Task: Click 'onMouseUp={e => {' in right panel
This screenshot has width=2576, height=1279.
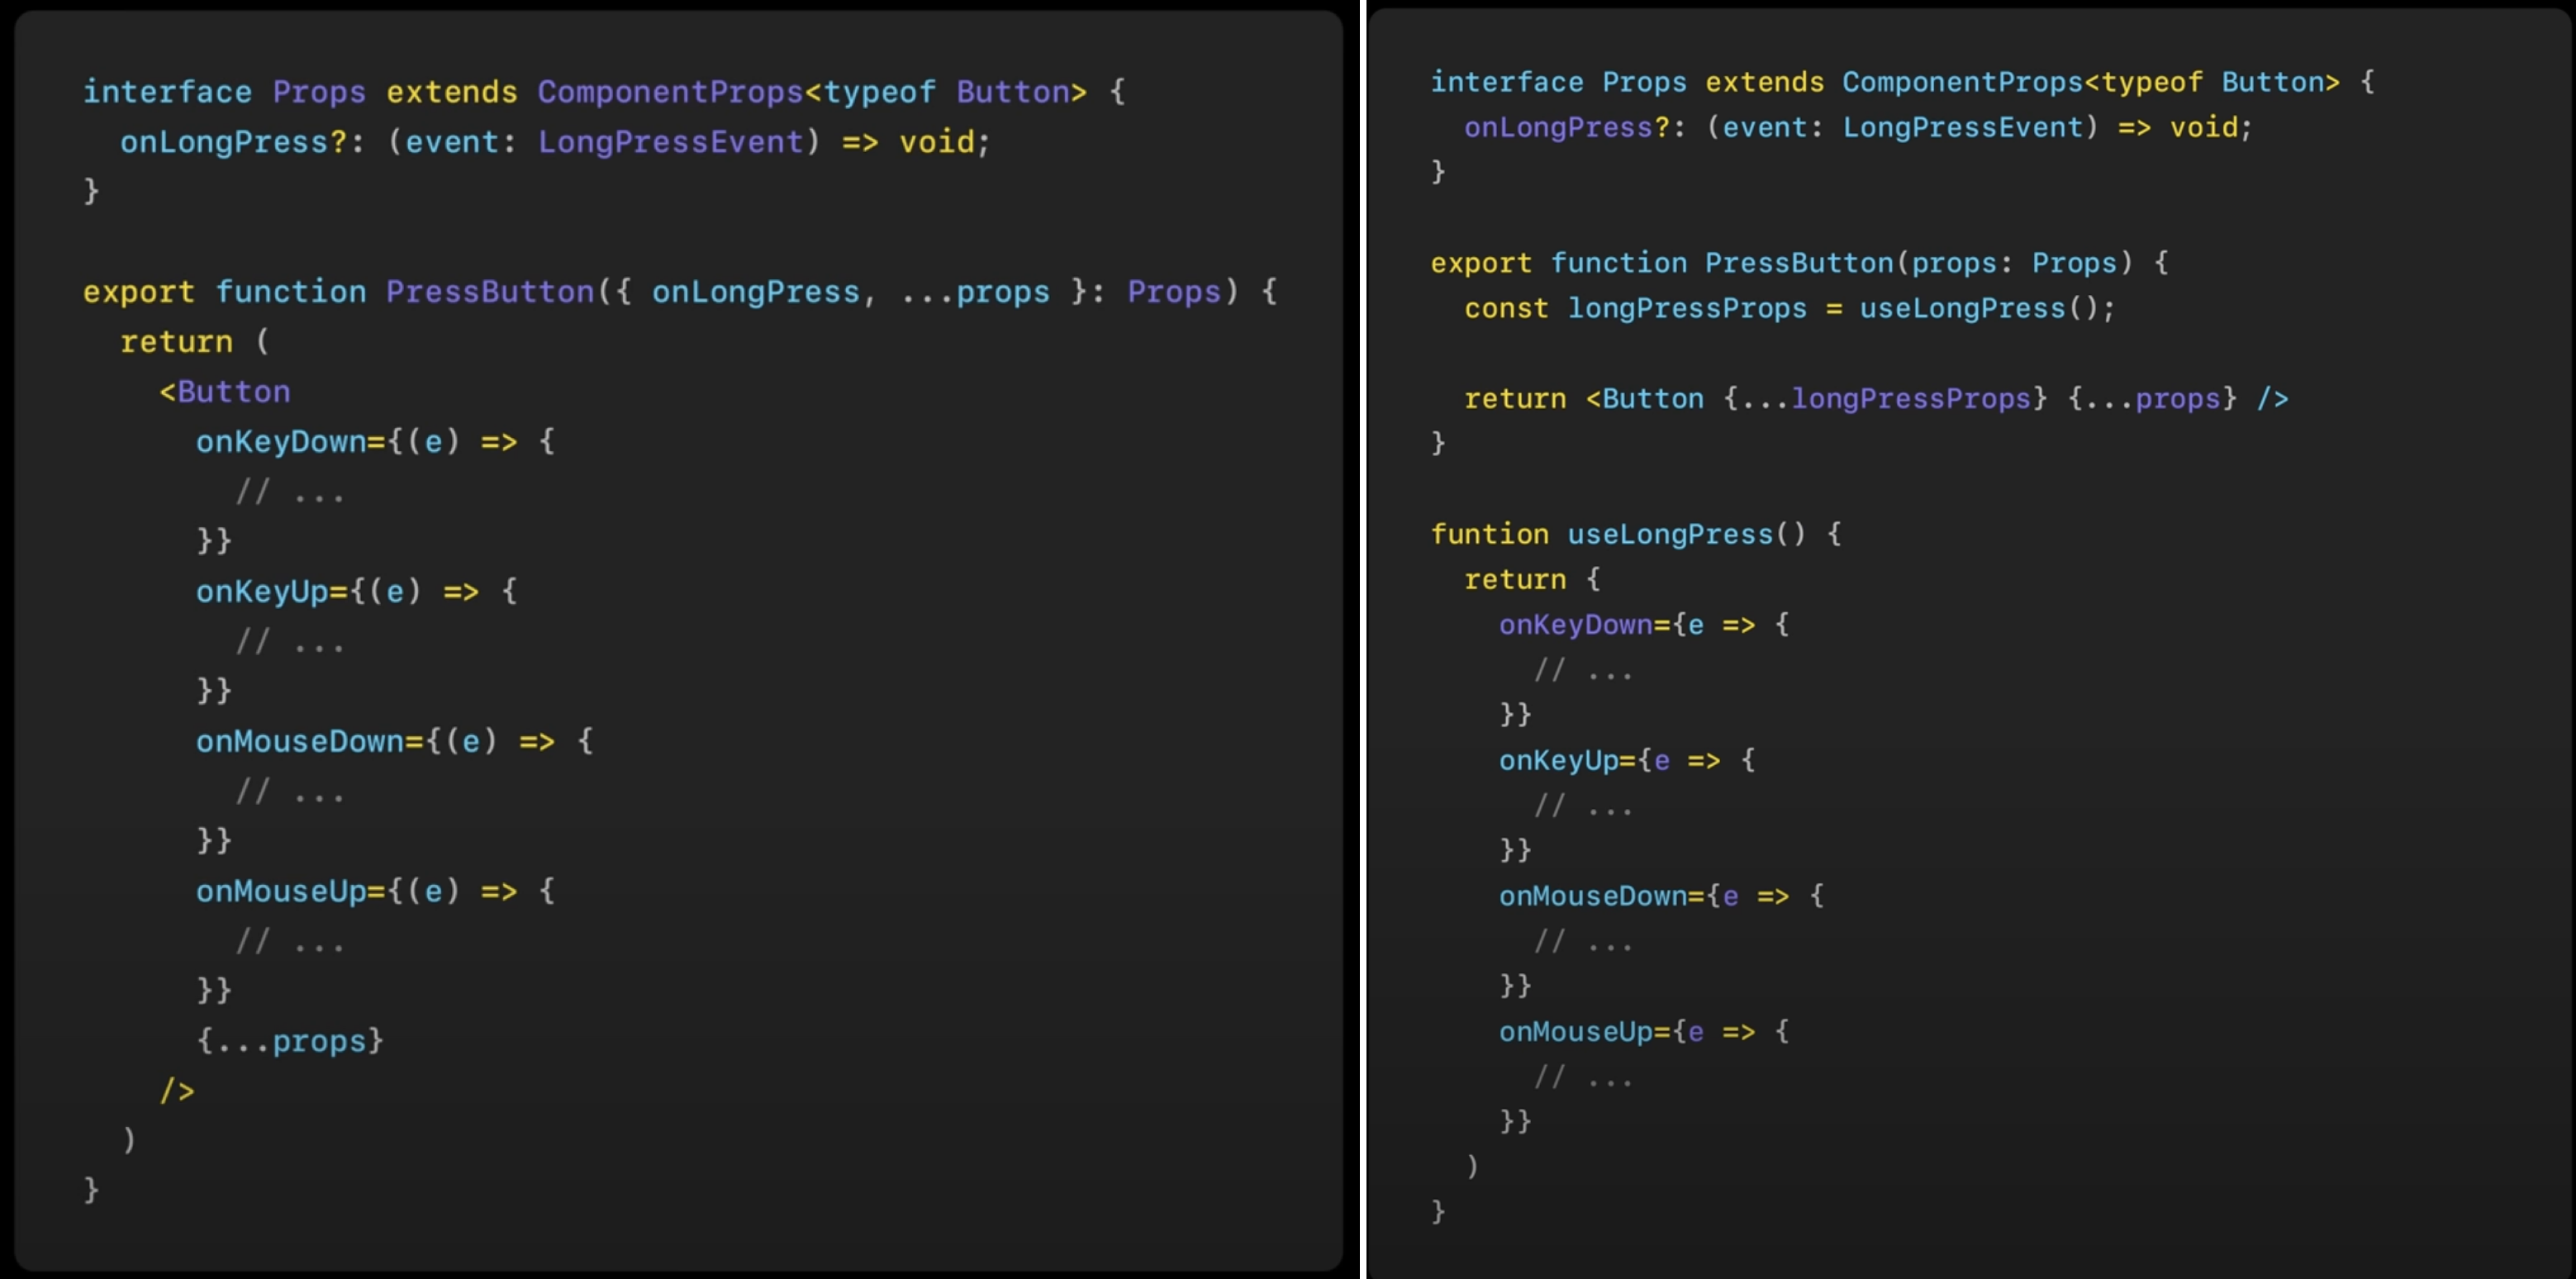Action: 1644,1031
